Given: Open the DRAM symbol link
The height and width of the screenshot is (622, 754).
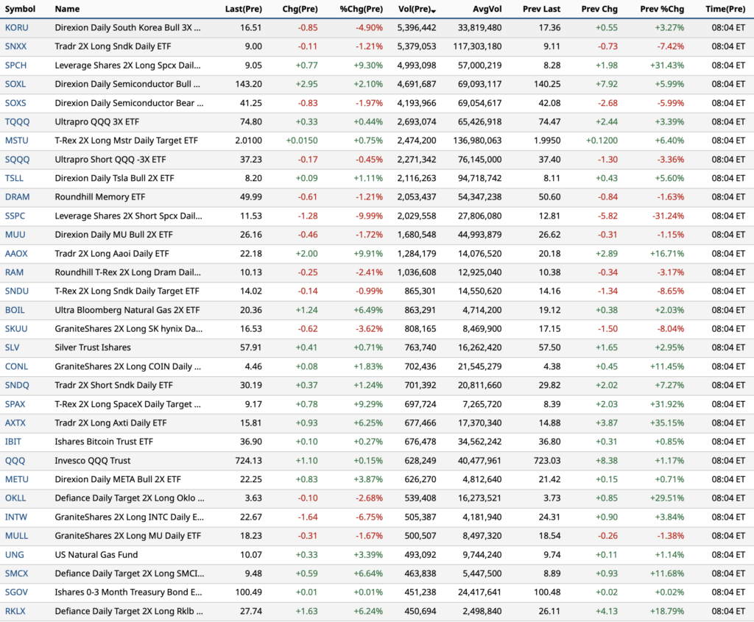Looking at the screenshot, I should click(x=18, y=197).
